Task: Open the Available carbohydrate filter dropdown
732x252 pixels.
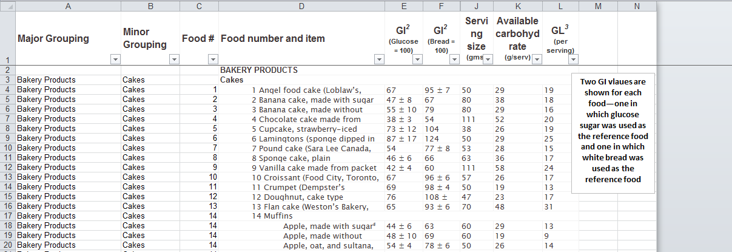Action: pos(536,60)
